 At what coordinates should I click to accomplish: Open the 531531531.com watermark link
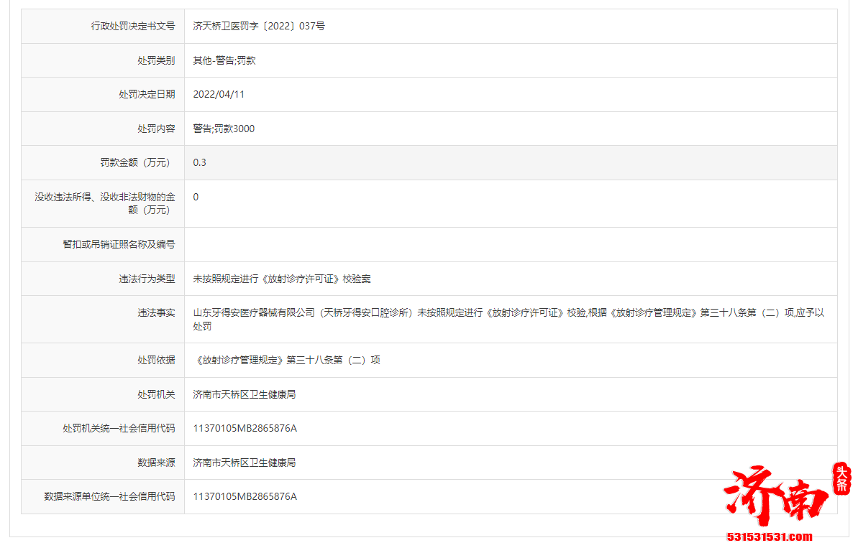click(x=770, y=537)
